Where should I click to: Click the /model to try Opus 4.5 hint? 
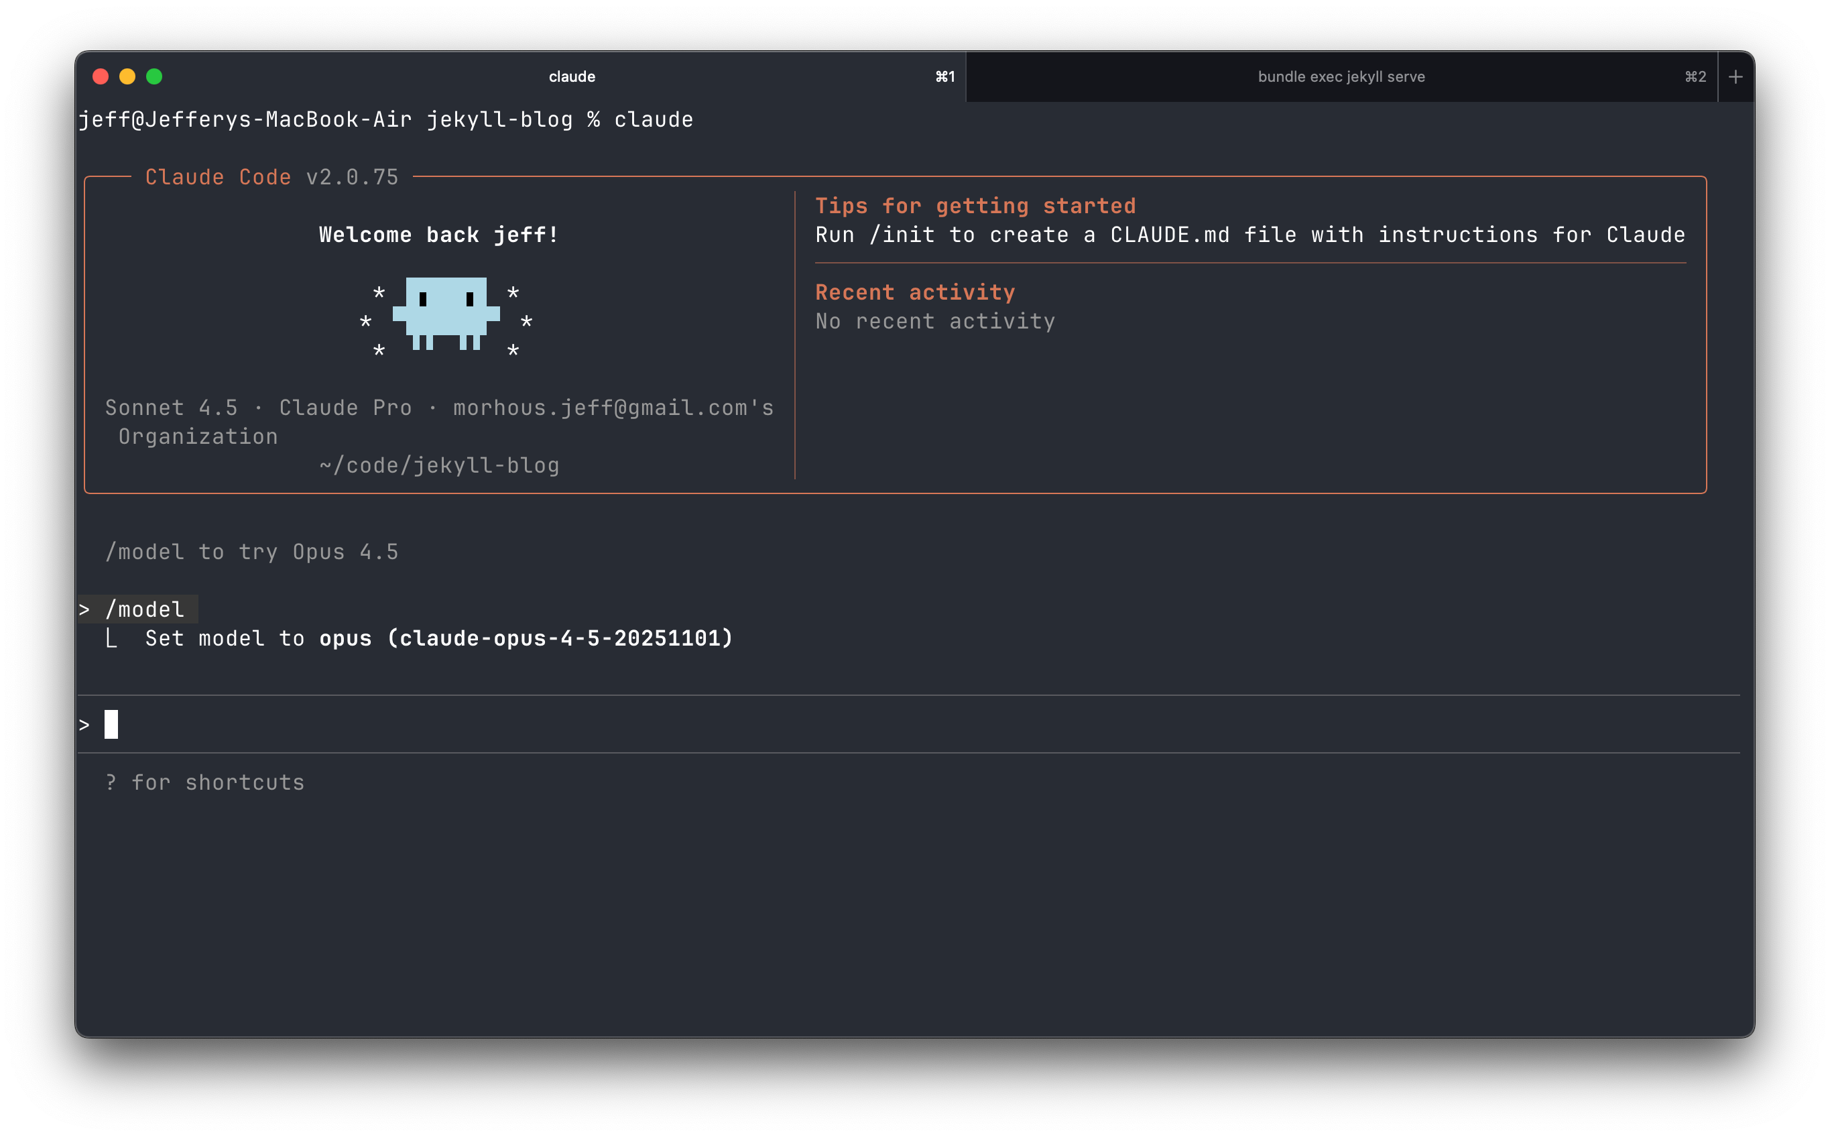pos(252,552)
